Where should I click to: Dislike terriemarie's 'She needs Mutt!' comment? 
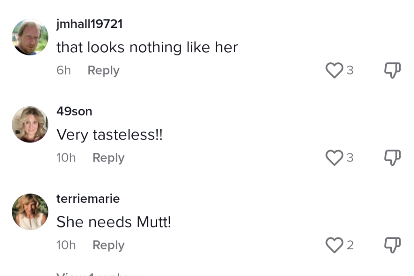(x=392, y=245)
